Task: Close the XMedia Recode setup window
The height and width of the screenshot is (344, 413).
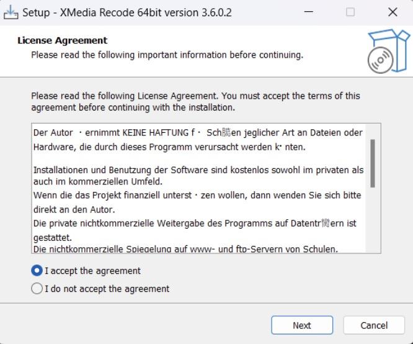Action: tap(393, 12)
